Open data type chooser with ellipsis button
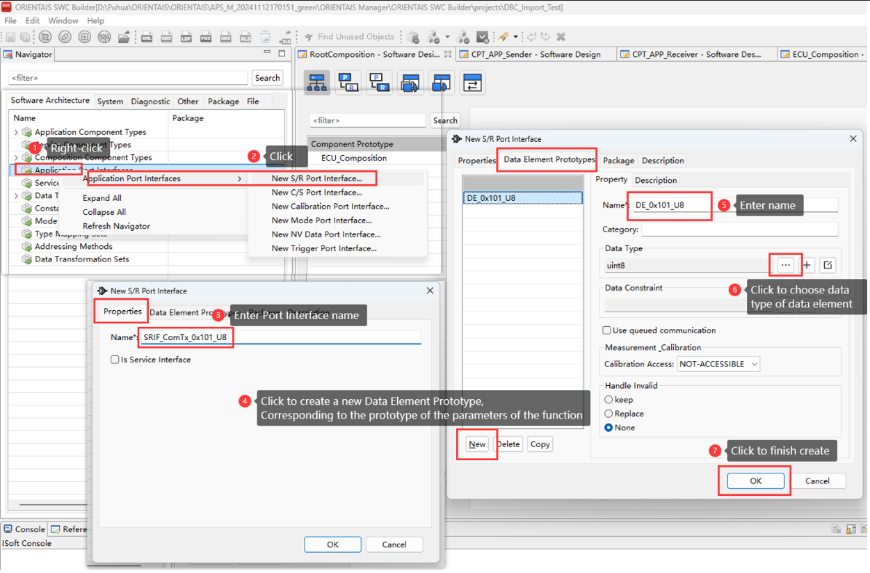This screenshot has width=870, height=573. point(785,266)
